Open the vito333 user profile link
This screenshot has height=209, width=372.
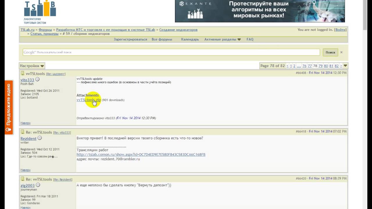(27, 80)
